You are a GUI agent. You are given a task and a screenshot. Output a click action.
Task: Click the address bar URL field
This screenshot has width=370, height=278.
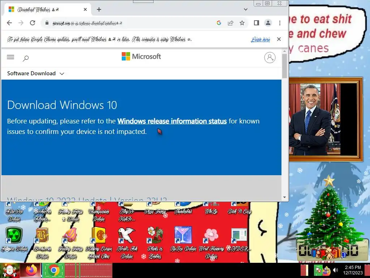(x=132, y=23)
